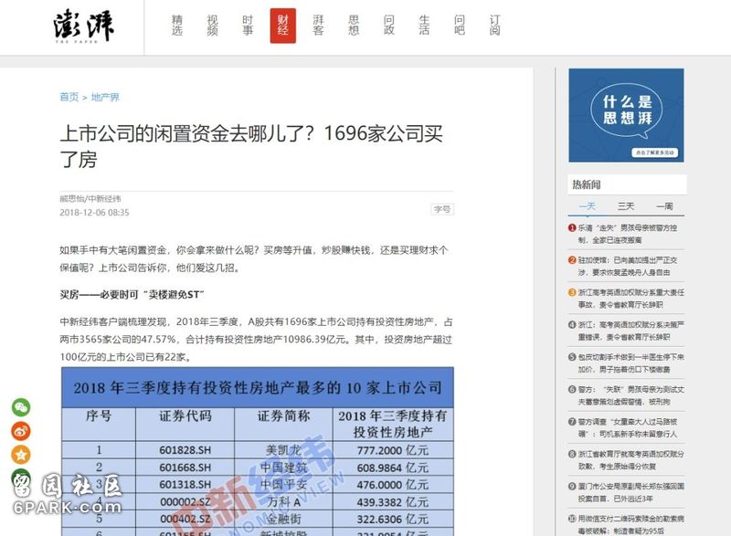The width and height of the screenshot is (731, 536).
Task: Open hot news item 4 starting 浙江：高考英语
Action: [631, 331]
